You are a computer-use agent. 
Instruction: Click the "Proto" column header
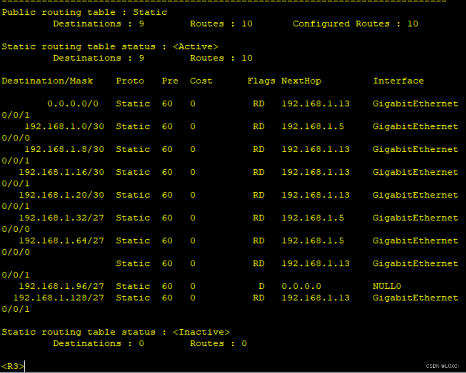[130, 81]
